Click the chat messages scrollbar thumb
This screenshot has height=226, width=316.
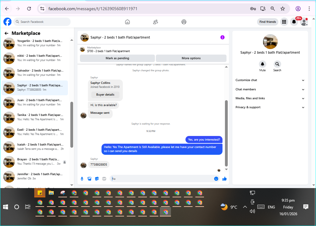click(x=226, y=133)
